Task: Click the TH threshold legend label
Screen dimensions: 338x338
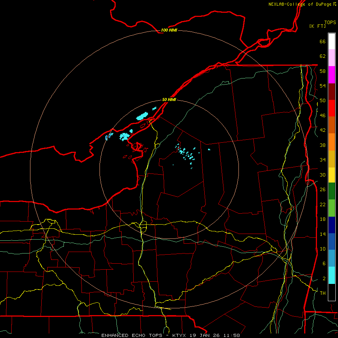Action: (323, 293)
